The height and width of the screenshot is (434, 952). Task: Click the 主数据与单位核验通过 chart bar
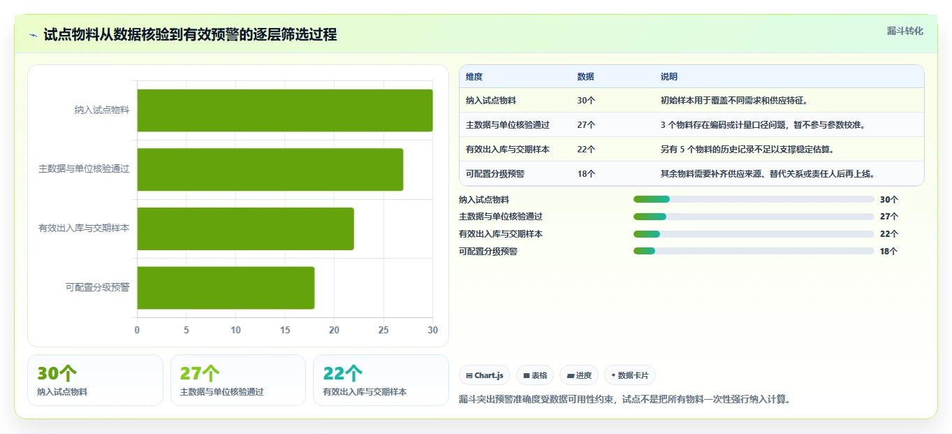270,169
